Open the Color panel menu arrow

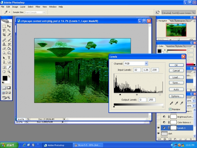tap(194, 46)
